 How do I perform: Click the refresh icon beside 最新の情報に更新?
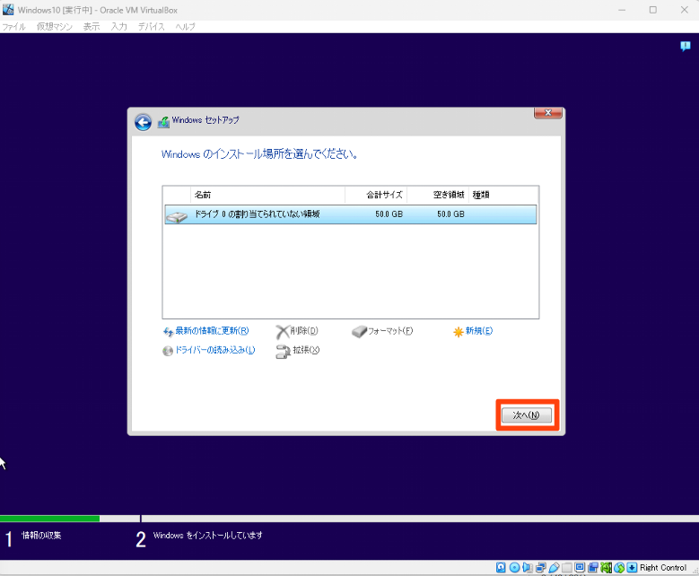pos(168,332)
